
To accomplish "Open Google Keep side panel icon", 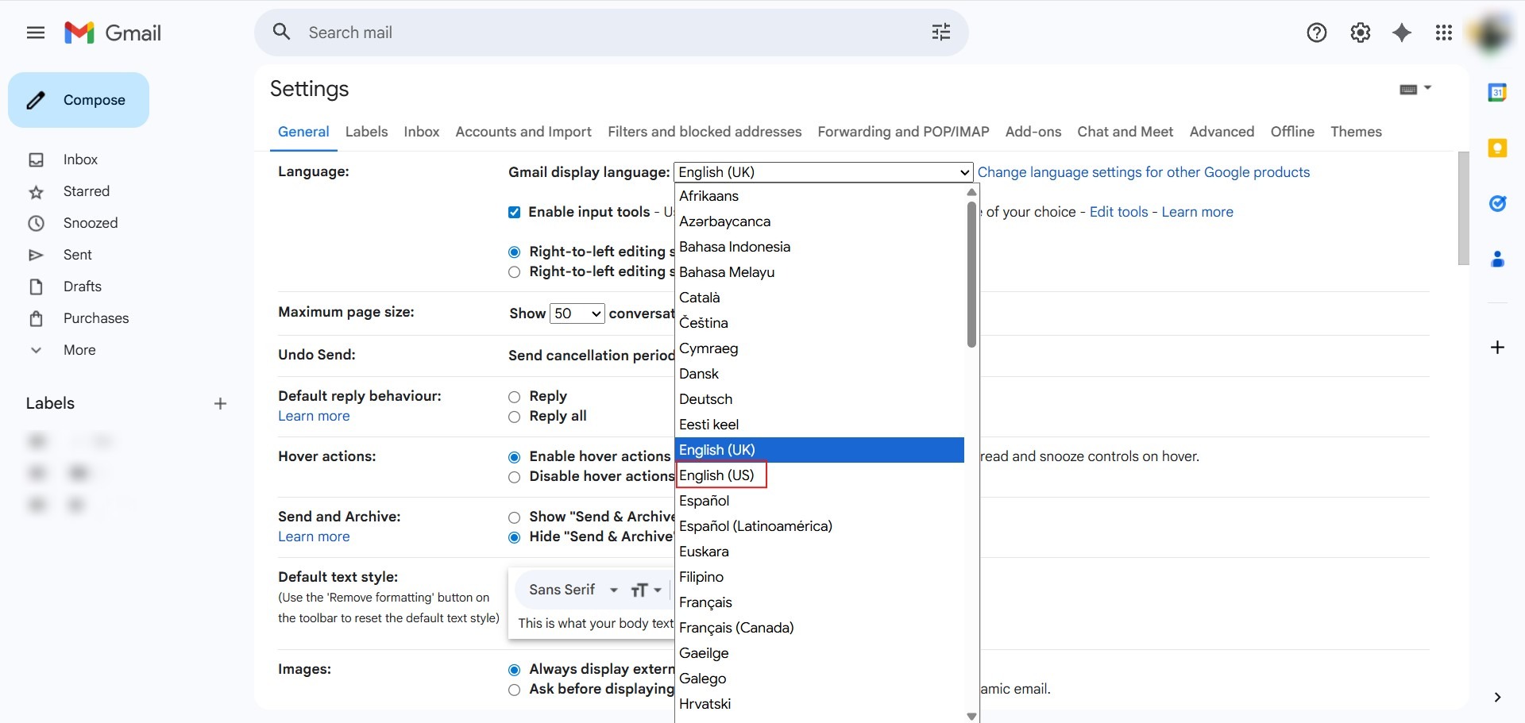I will 1497,148.
